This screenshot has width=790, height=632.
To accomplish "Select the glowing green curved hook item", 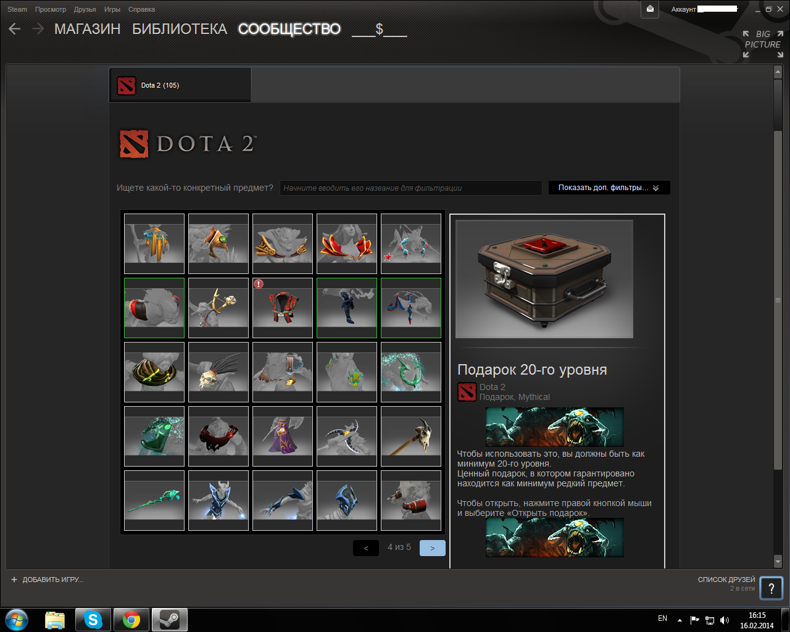I will click(x=411, y=372).
